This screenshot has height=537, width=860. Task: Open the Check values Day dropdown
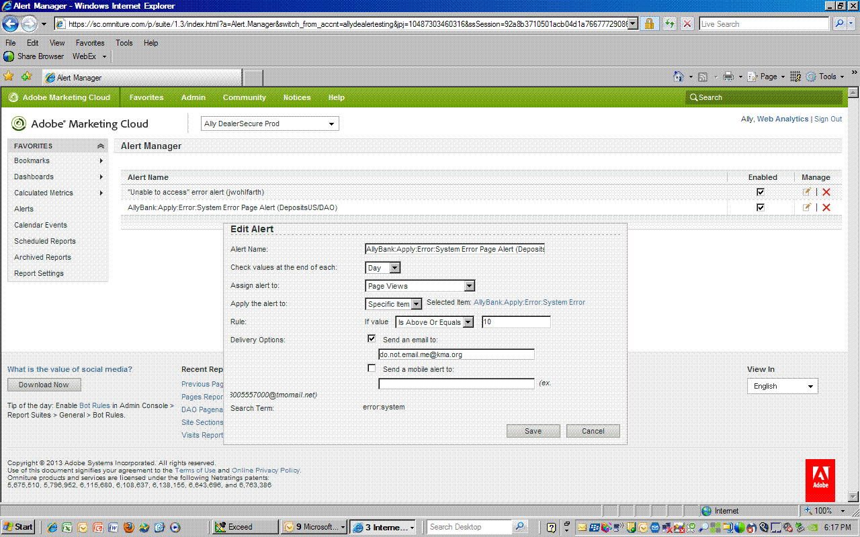[383, 268]
